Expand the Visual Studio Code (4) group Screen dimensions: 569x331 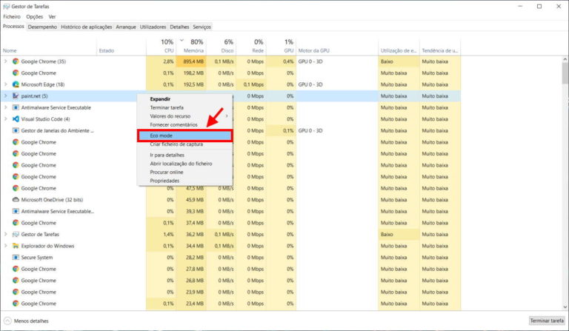click(6, 119)
